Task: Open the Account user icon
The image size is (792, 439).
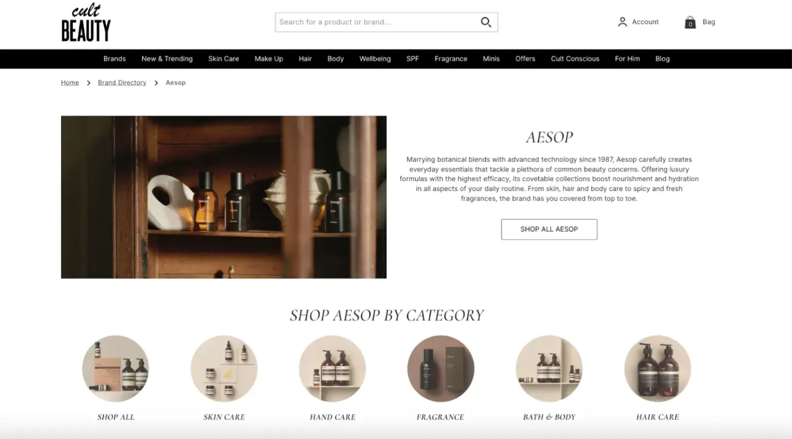Action: 623,22
